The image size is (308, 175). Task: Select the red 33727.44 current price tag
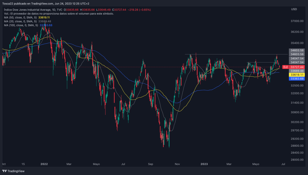pos(297,67)
